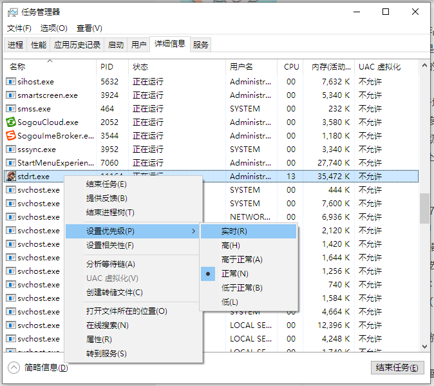Image resolution: width=434 pixels, height=386 pixels.
Task: Select the 详细信息 tab
Action: point(169,44)
